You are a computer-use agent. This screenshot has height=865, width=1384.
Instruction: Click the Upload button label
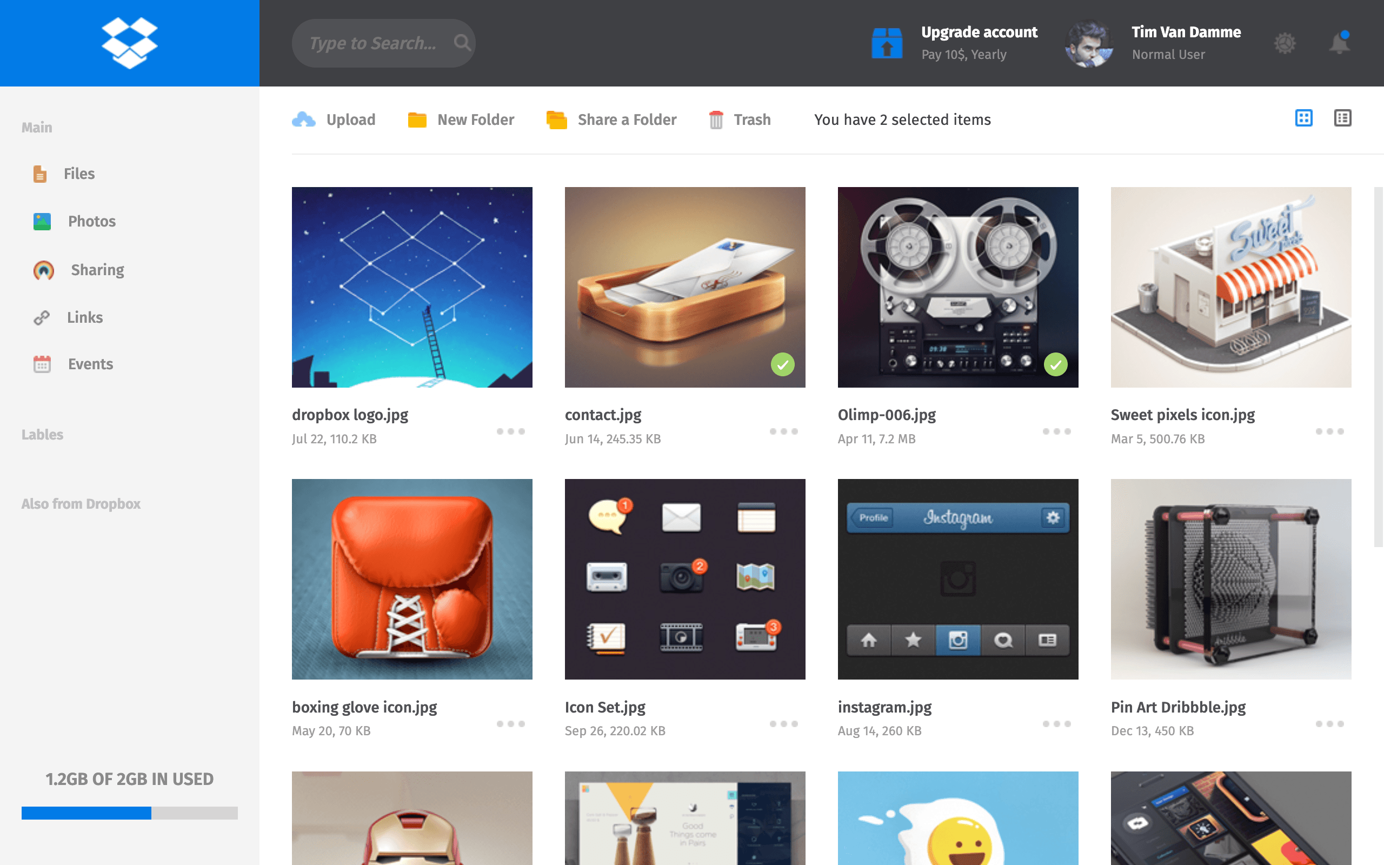[350, 119]
